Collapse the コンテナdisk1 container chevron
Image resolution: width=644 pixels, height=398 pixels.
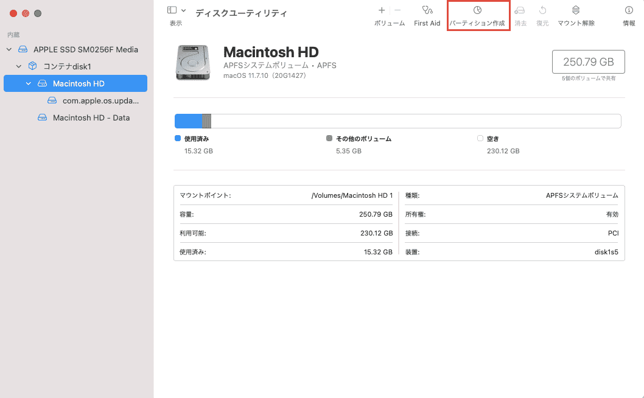pos(18,66)
